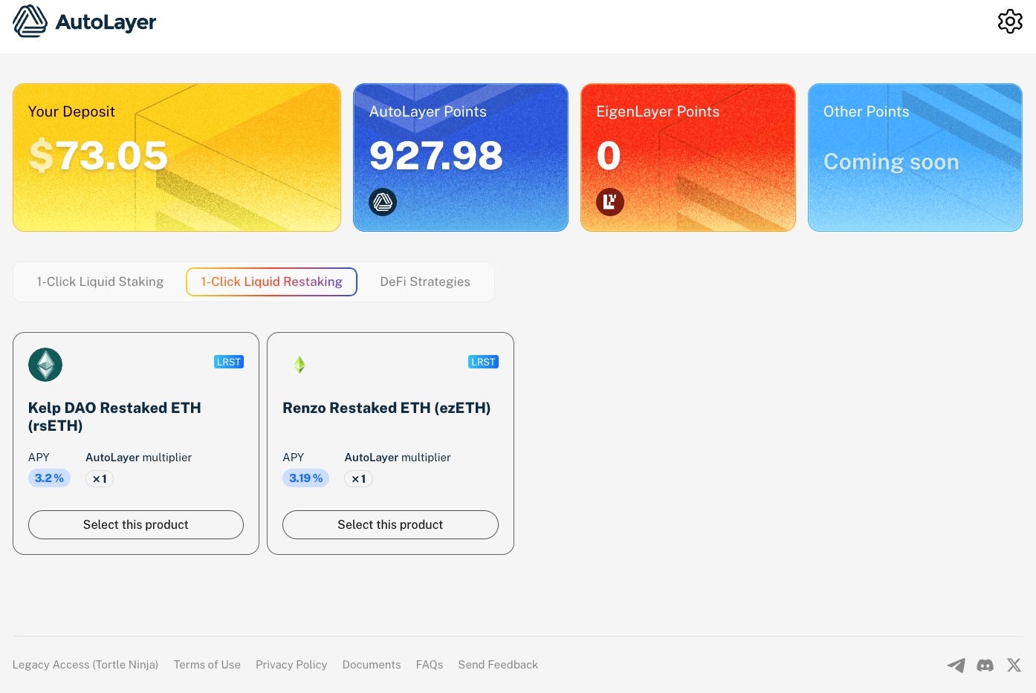Click the ×1 multiplier on the Kelp DAO card
Viewport: 1036px width, 693px height.
click(100, 479)
